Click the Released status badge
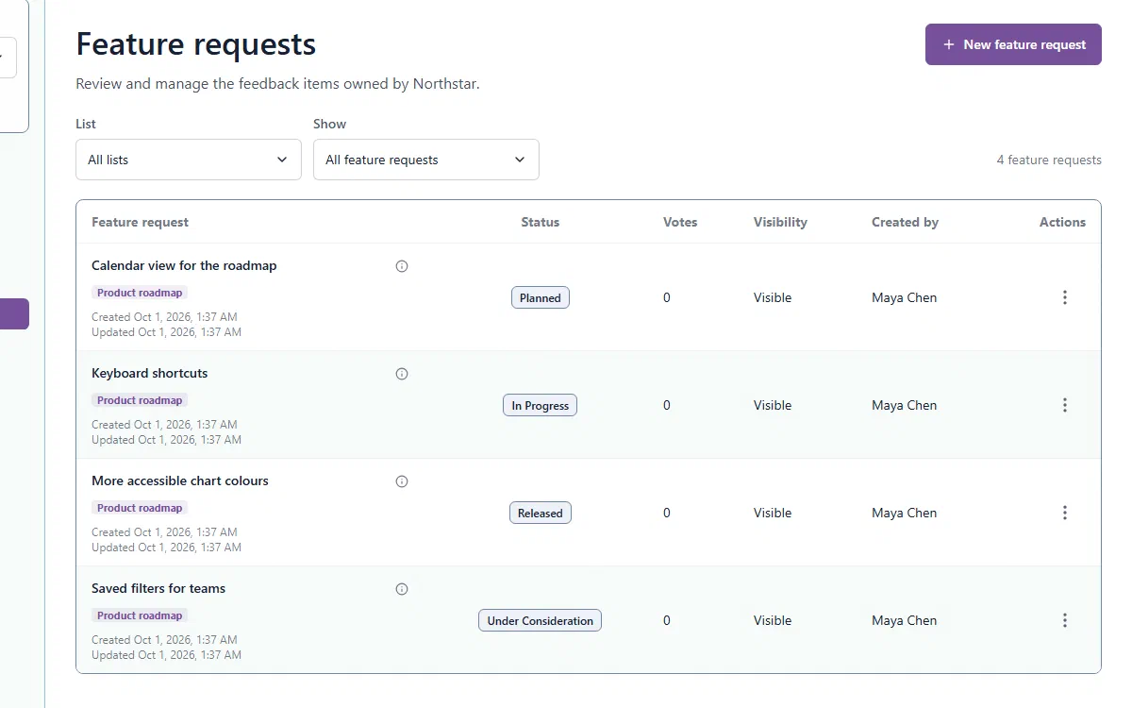The height and width of the screenshot is (708, 1132). click(541, 513)
